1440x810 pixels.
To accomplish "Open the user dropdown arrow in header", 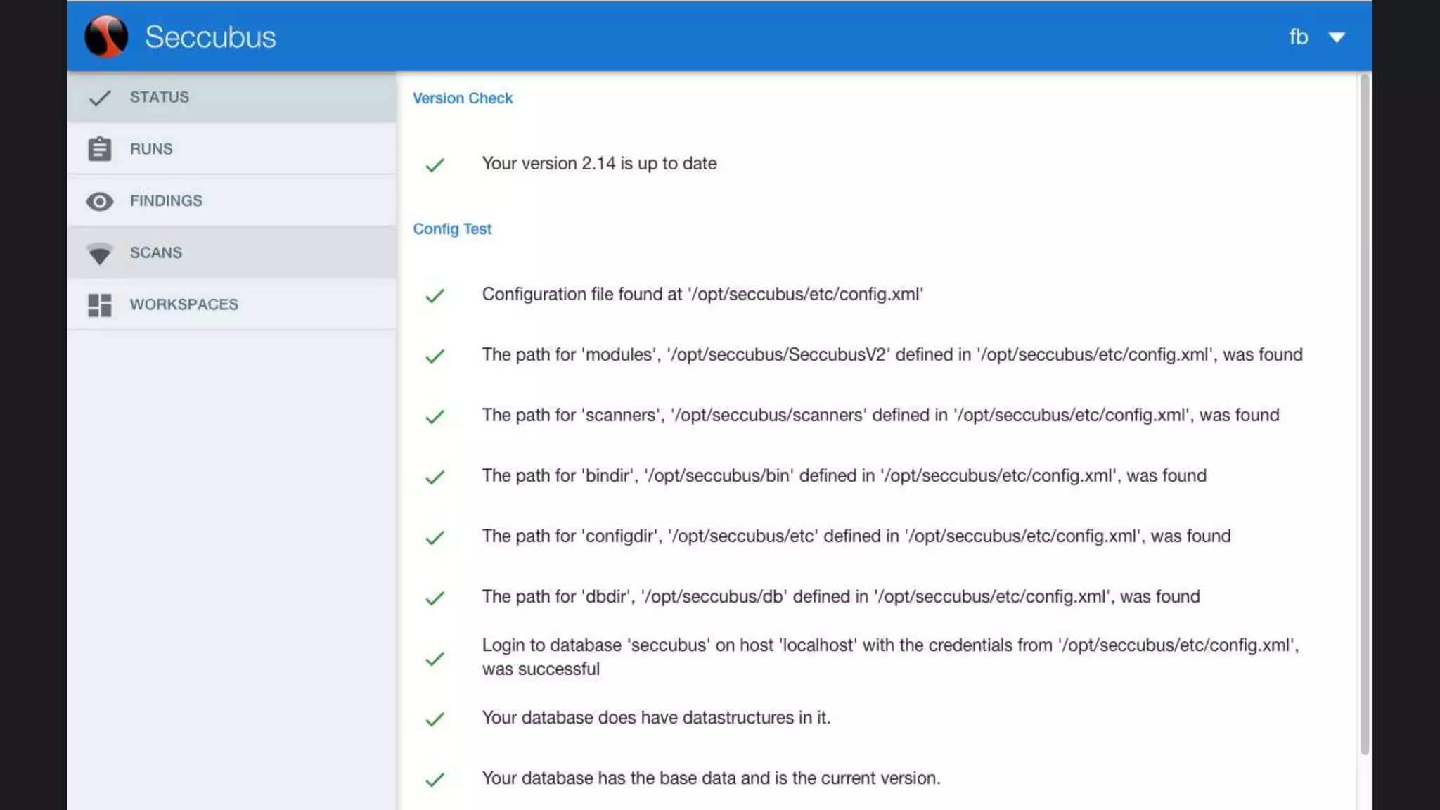I will [1337, 37].
